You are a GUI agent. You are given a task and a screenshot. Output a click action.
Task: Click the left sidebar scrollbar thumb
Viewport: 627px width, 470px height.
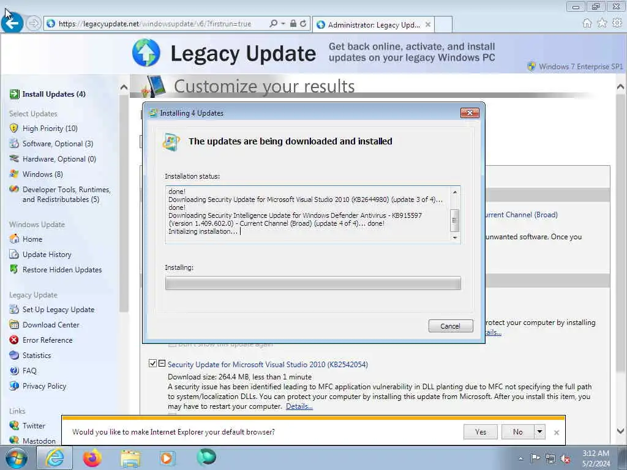point(124,203)
